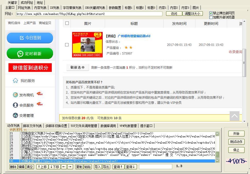Click the ↓下移 move-down button
The height and width of the screenshot is (174, 250).
[x=55, y=167]
